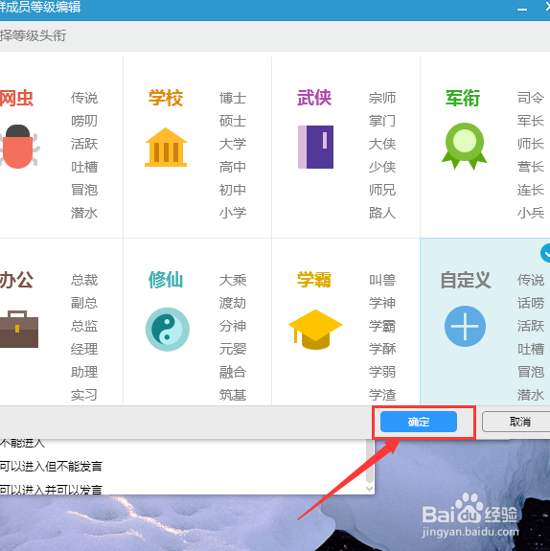Click the scroll down arrow in back window
Viewport: 550px width, 551px height.
tap(369, 489)
